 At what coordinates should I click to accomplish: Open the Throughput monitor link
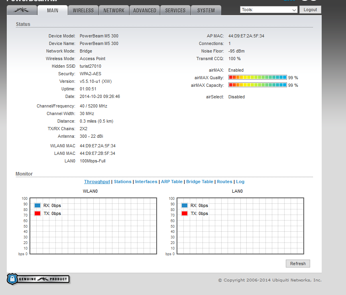[x=97, y=182]
